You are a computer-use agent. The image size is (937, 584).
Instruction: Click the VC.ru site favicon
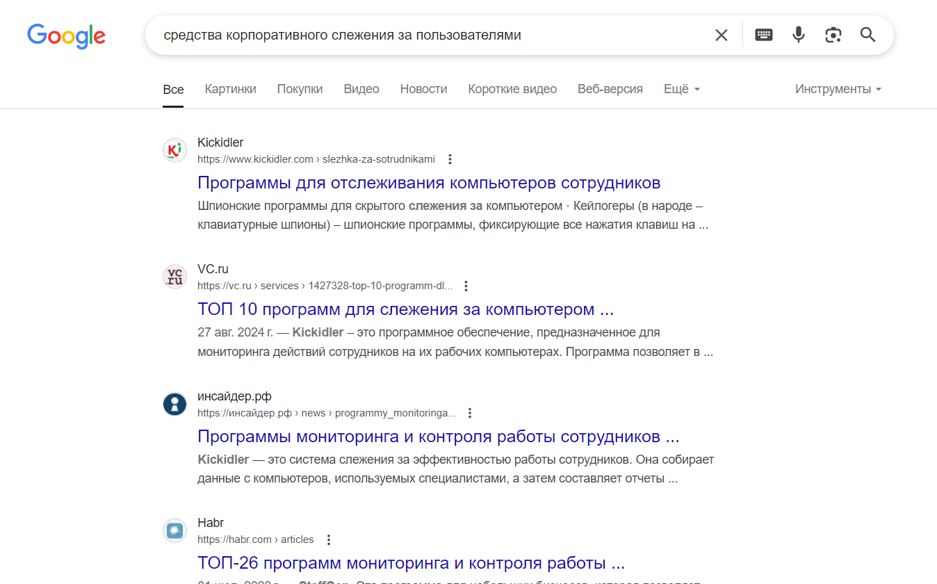pyautogui.click(x=174, y=277)
